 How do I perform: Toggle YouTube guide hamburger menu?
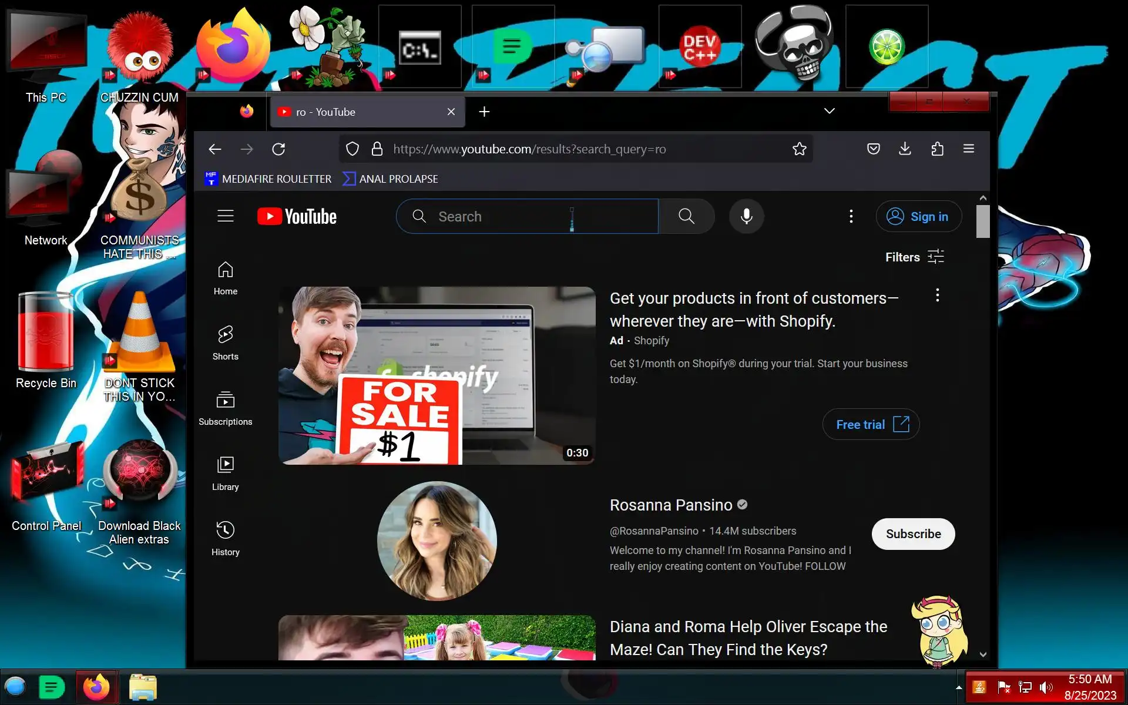coord(226,216)
